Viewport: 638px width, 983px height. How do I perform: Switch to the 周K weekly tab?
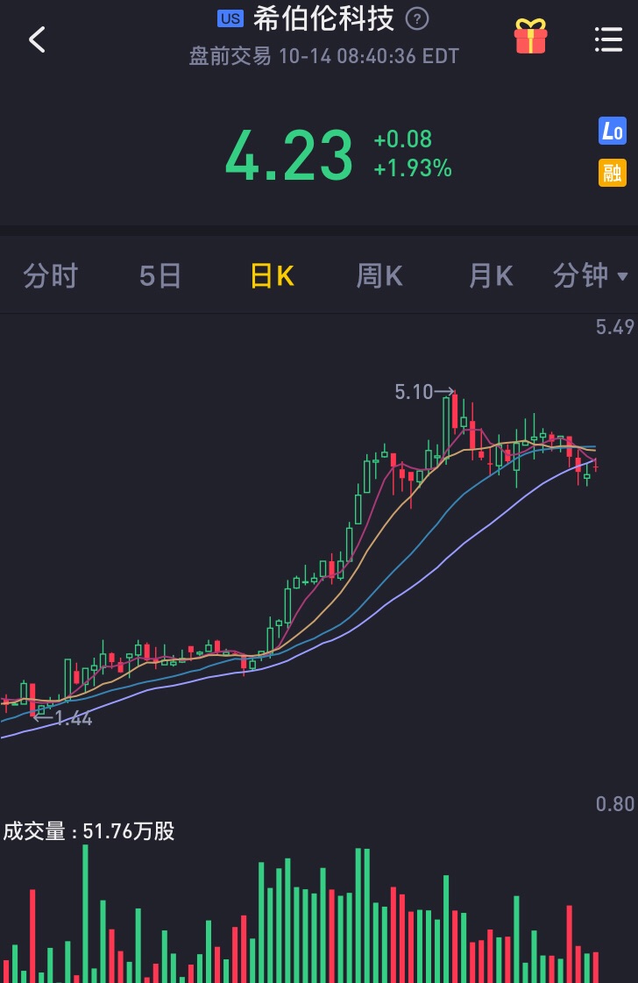379,276
